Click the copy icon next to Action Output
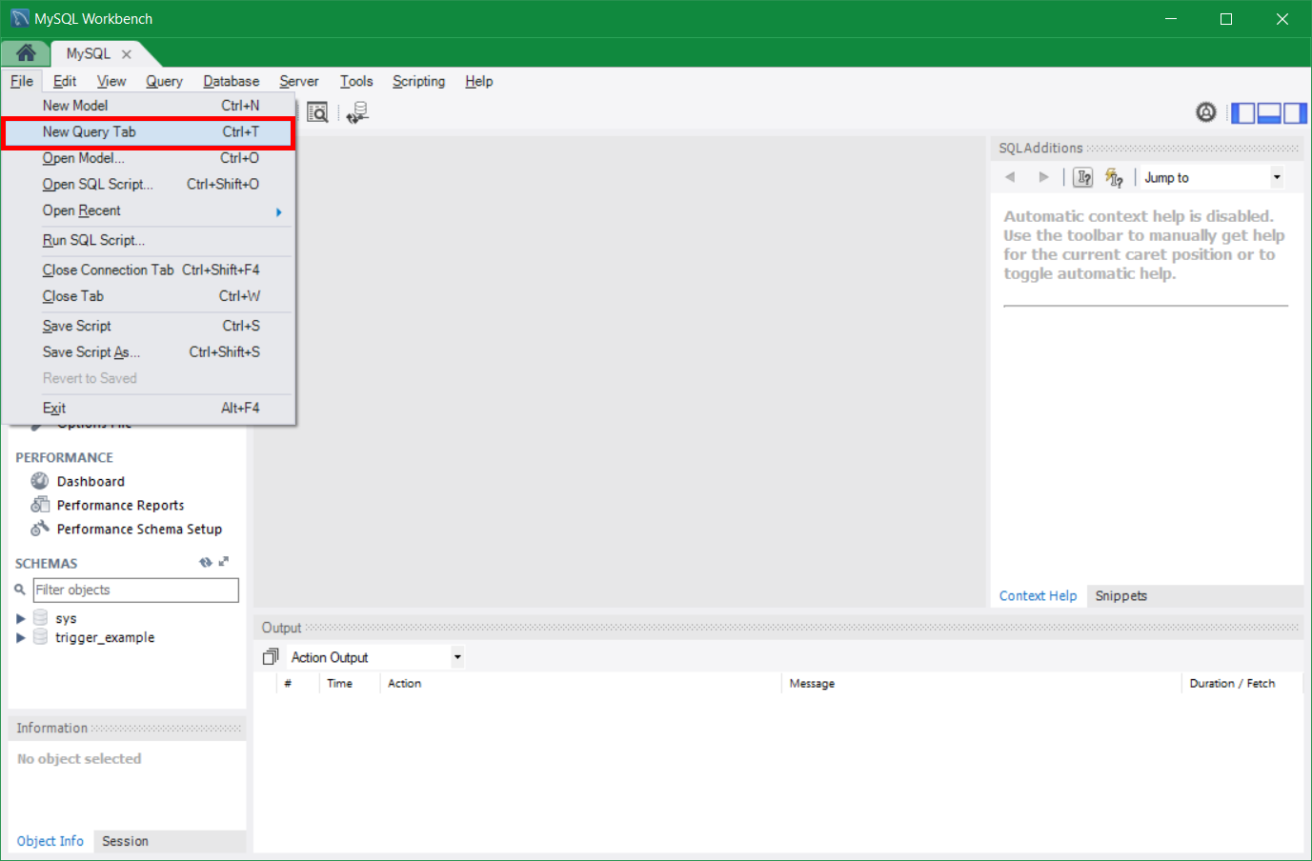The width and height of the screenshot is (1312, 861). (271, 656)
